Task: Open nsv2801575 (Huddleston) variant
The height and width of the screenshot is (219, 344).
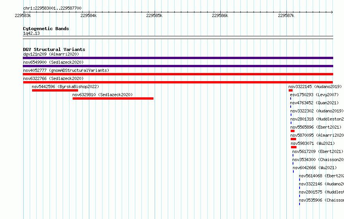Action: 321,192
